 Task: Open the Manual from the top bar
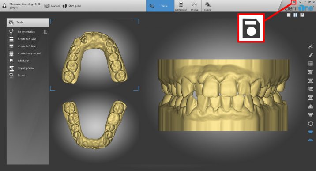tap(52, 6)
